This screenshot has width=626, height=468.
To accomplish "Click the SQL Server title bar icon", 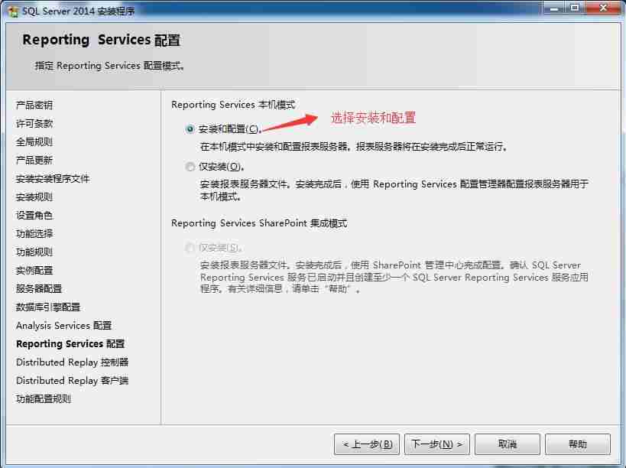I will (12, 9).
